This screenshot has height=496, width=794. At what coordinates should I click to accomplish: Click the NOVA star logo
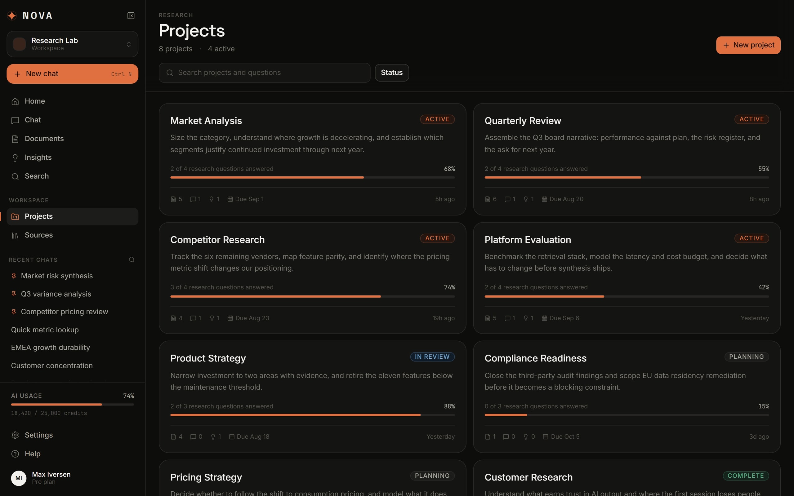point(12,15)
